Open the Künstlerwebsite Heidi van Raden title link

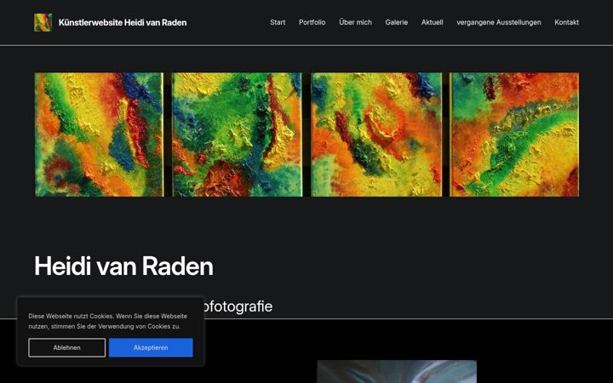[123, 23]
